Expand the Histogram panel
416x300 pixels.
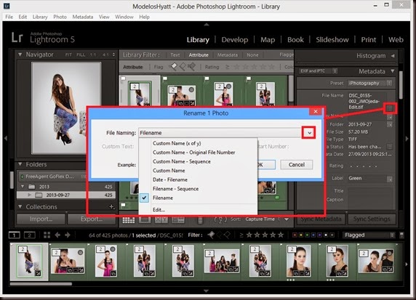393,56
